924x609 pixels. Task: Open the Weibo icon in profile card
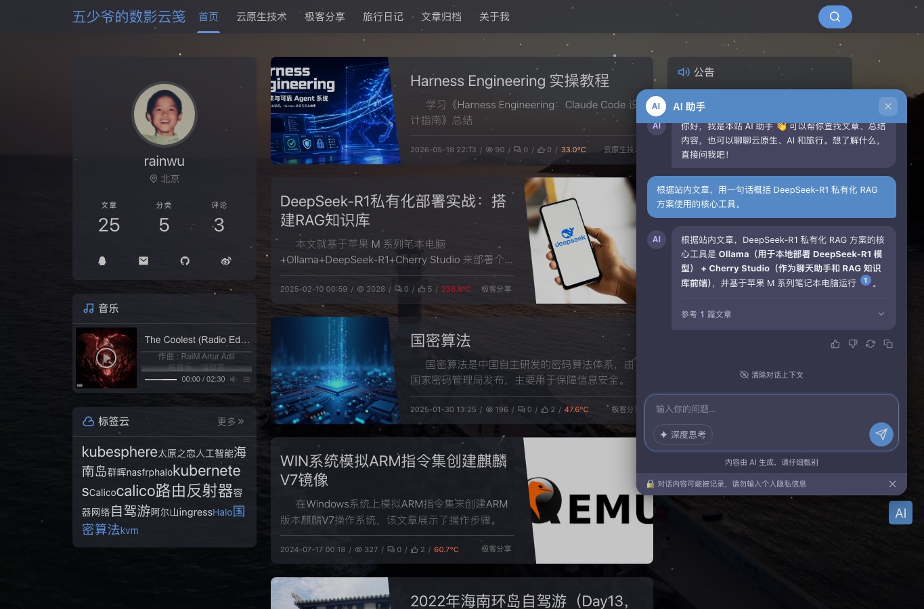pyautogui.click(x=226, y=261)
